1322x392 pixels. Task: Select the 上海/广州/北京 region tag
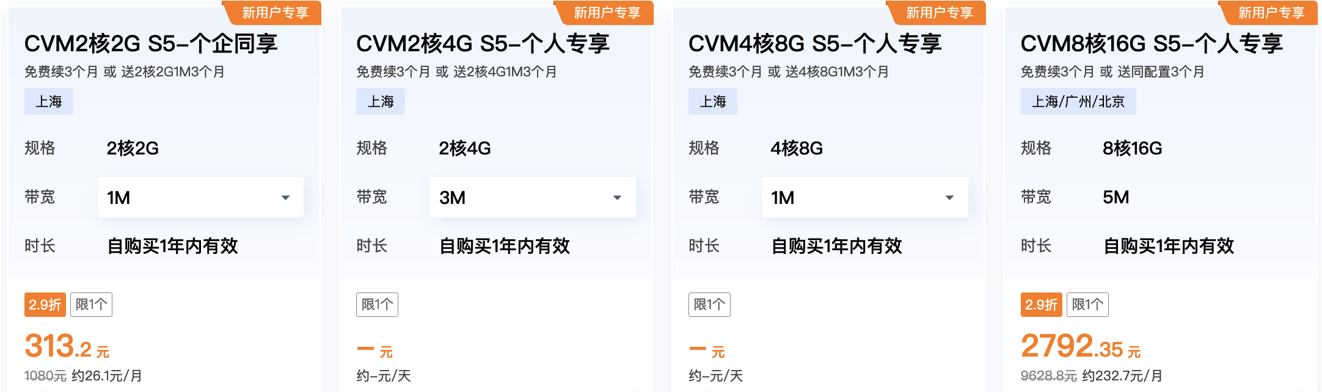point(1078,101)
